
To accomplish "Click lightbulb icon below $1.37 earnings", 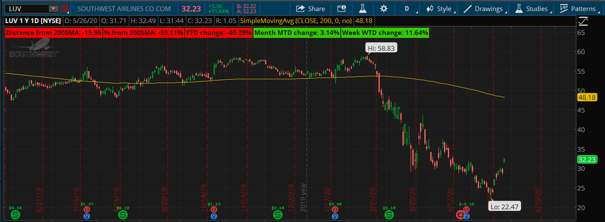I will pyautogui.click(x=87, y=217).
